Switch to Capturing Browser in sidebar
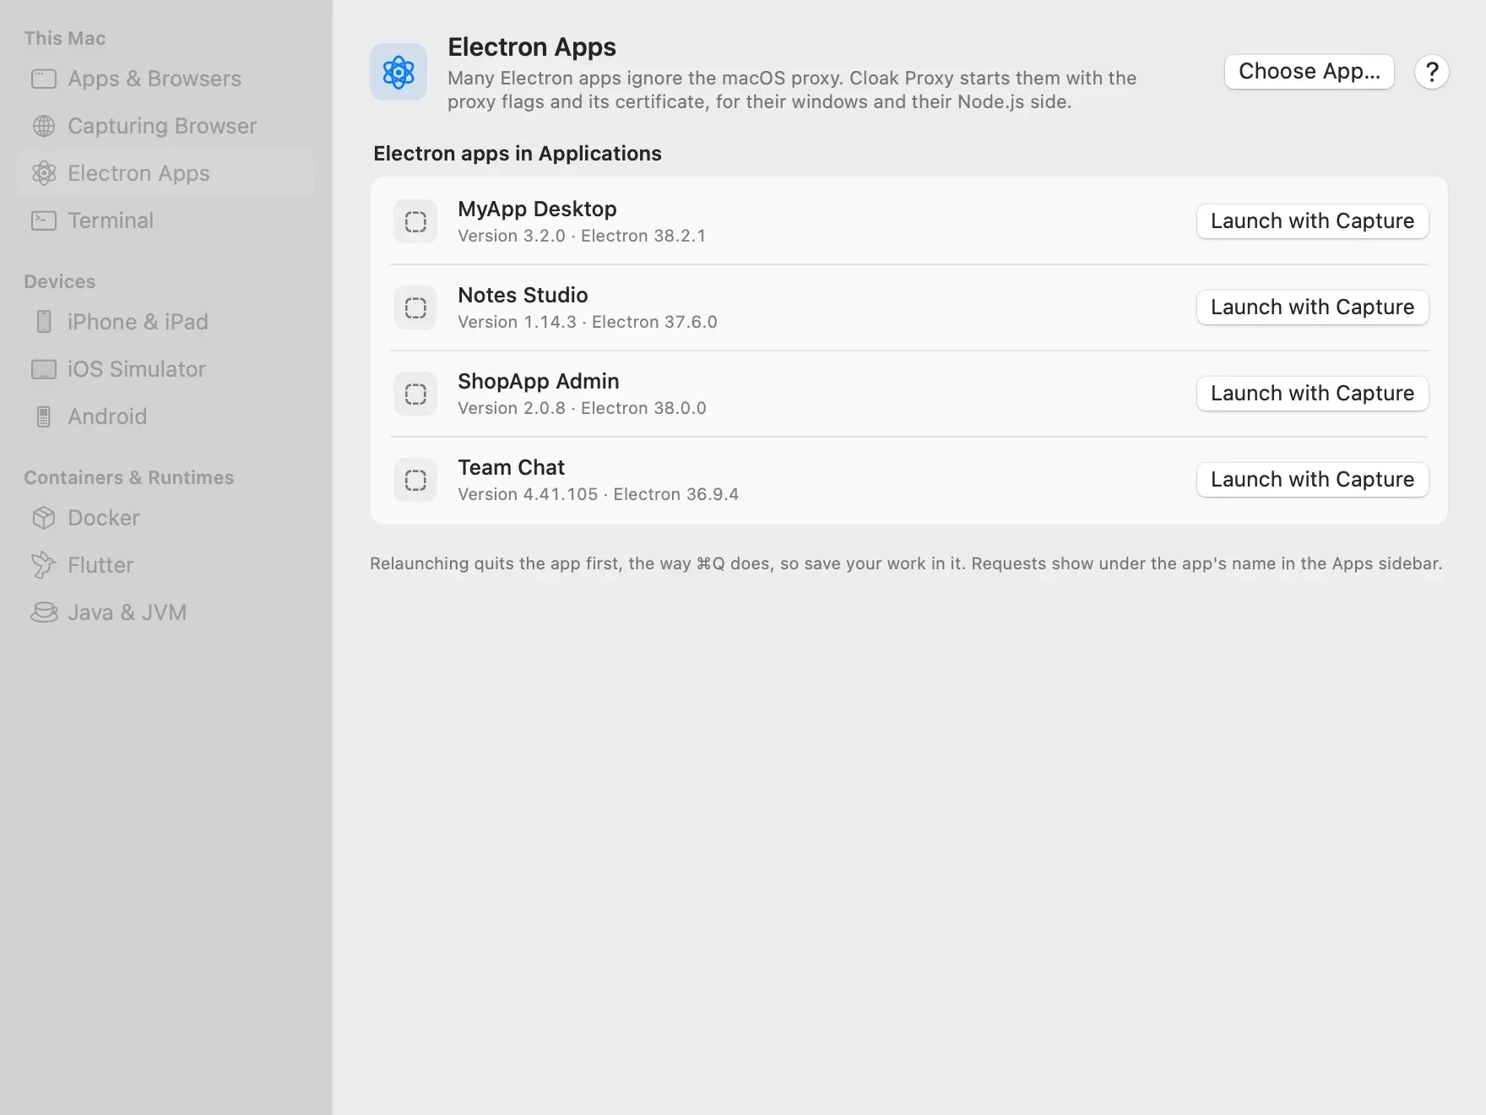This screenshot has width=1486, height=1115. point(165,126)
